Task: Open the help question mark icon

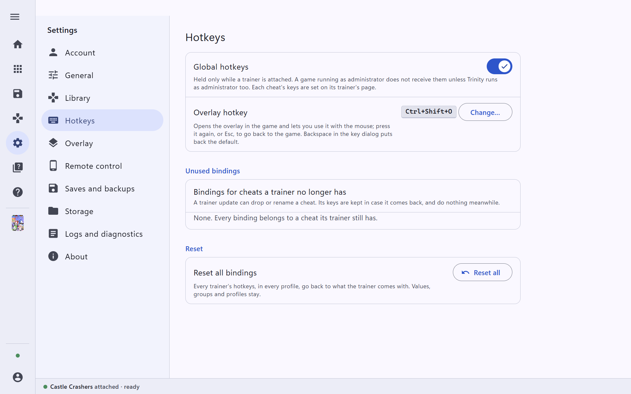Action: 18,192
